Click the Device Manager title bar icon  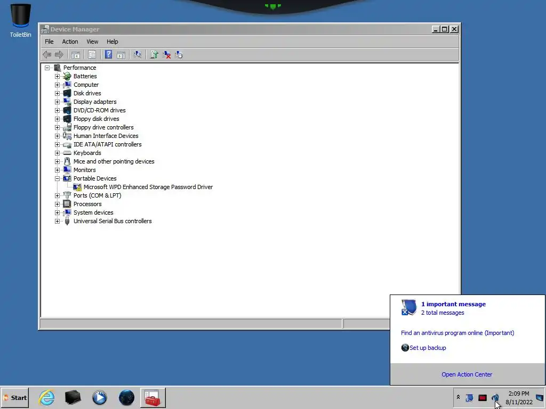45,29
